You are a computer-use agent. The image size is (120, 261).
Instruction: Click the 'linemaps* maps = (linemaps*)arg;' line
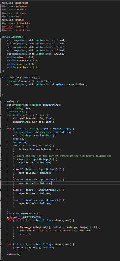(x=30, y=81)
